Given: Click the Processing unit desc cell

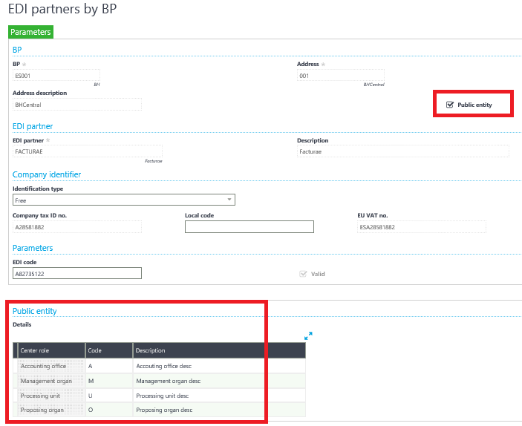Looking at the screenshot, I should click(218, 396).
